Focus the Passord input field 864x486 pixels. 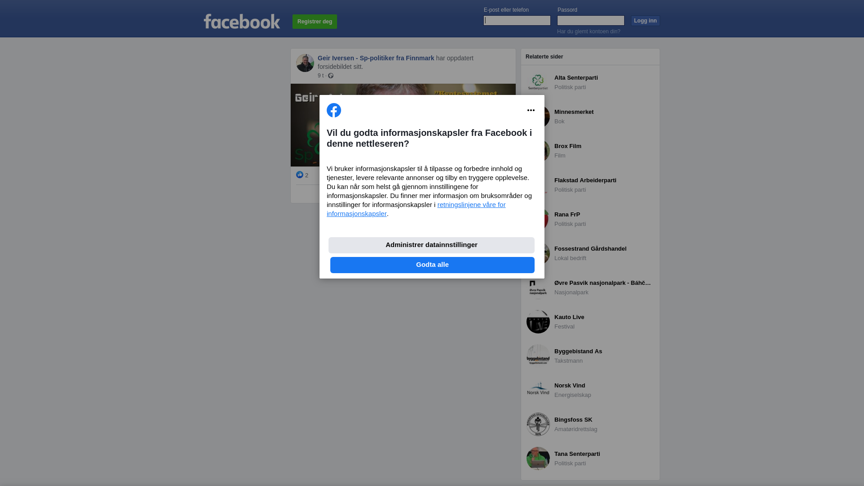(591, 20)
